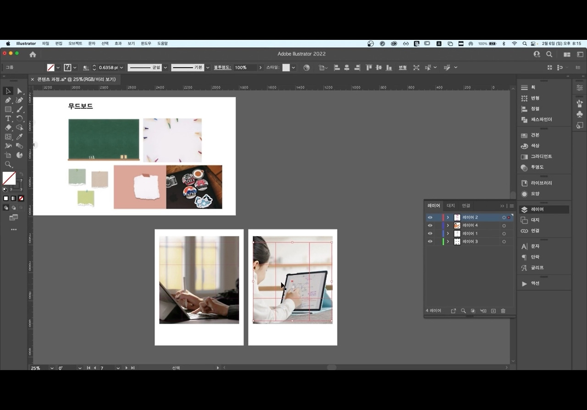This screenshot has height=410, width=587.
Task: Click the 변형 link in control bar
Action: pyautogui.click(x=403, y=68)
